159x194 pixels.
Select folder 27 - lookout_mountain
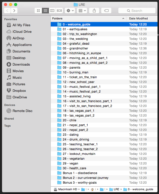104,154
